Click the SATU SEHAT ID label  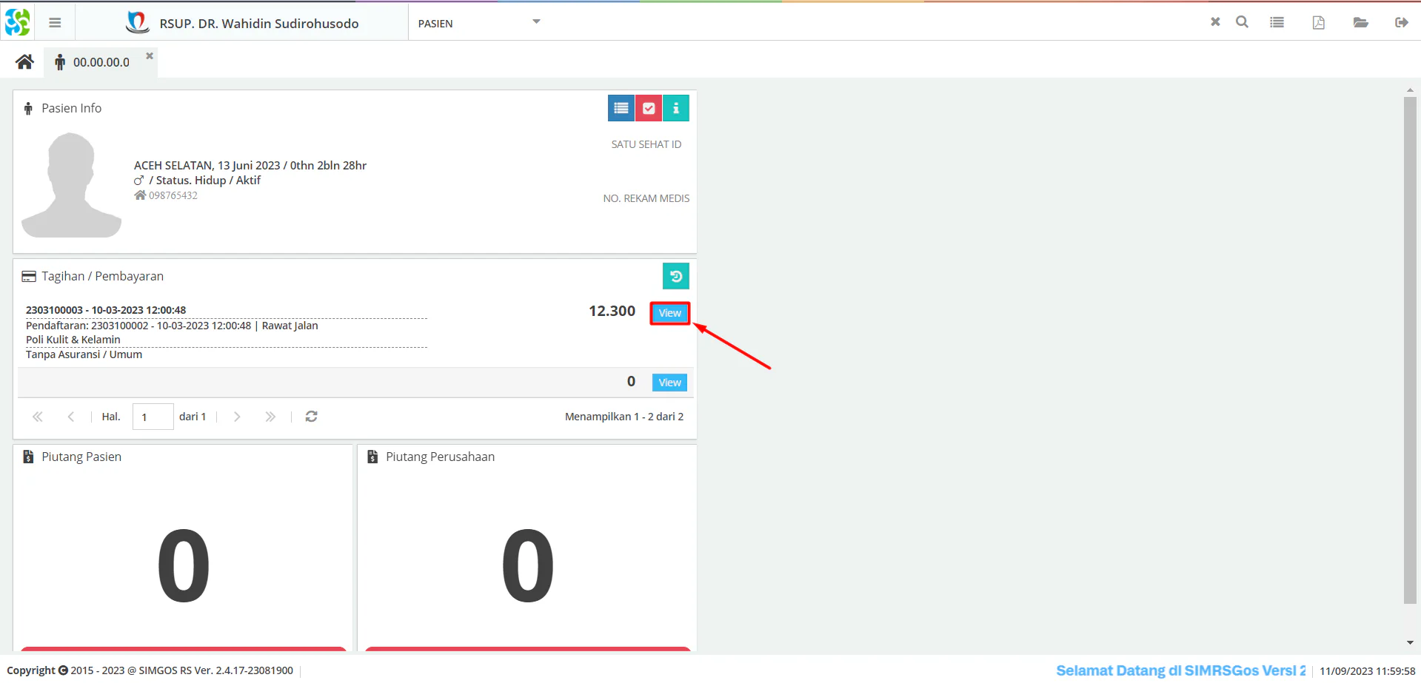[x=646, y=144]
